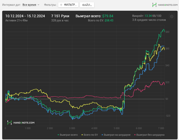Viewport: 179px width, 140px height.
Task: Click the ФИЛЬТР... button
Action: point(68,5)
